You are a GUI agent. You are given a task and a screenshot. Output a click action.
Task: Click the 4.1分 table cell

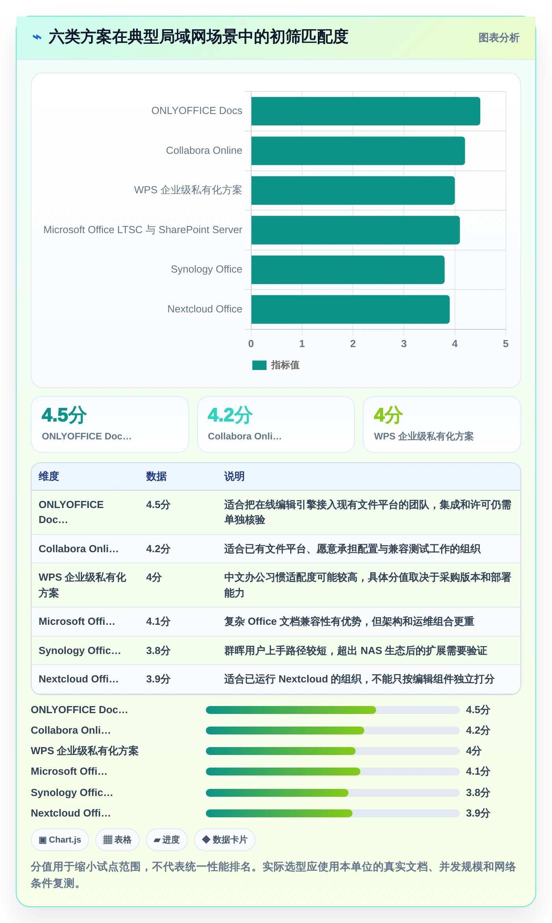pyautogui.click(x=158, y=621)
